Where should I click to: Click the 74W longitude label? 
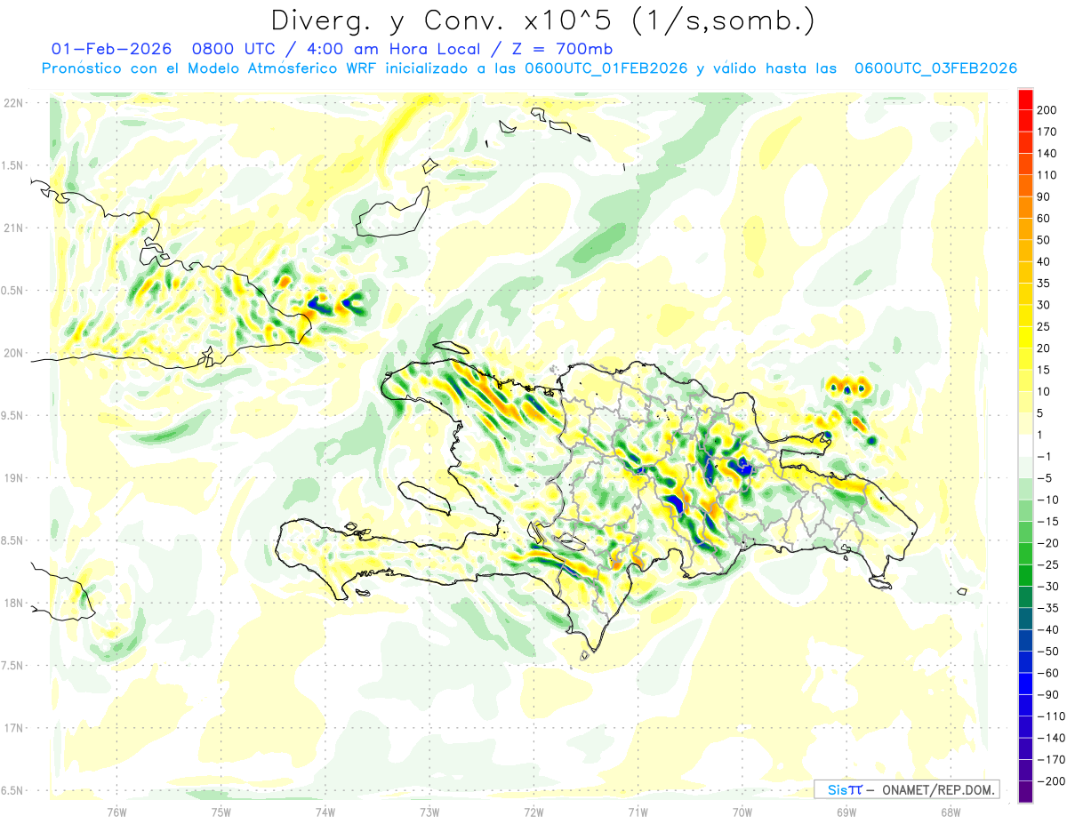[325, 811]
